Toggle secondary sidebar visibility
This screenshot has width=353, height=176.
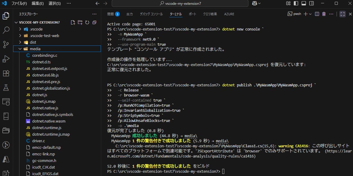pos(311,3)
